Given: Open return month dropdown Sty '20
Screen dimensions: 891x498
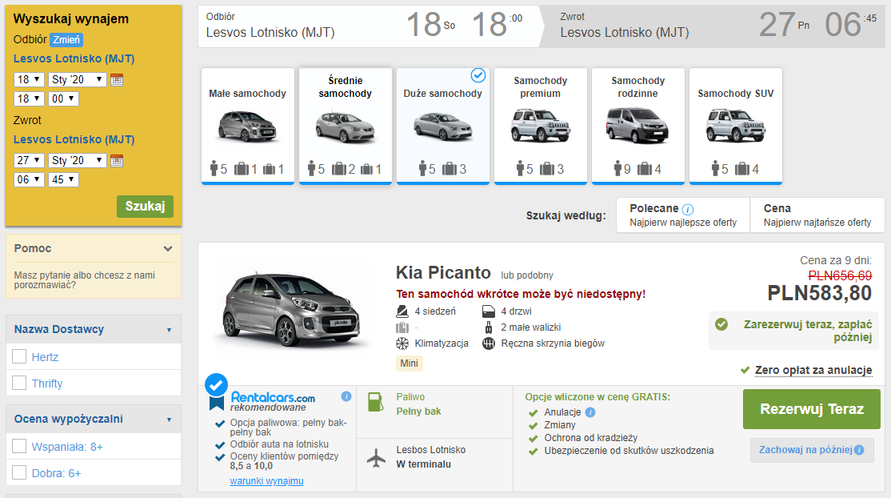Looking at the screenshot, I should 78,160.
